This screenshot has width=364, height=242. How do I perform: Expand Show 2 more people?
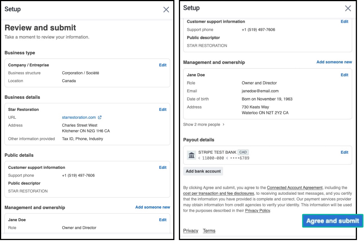(204, 124)
